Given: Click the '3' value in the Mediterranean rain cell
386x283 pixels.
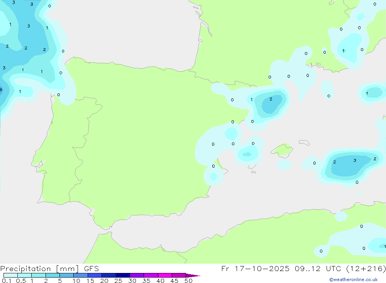Looking at the screenshot, I should coord(355,160).
